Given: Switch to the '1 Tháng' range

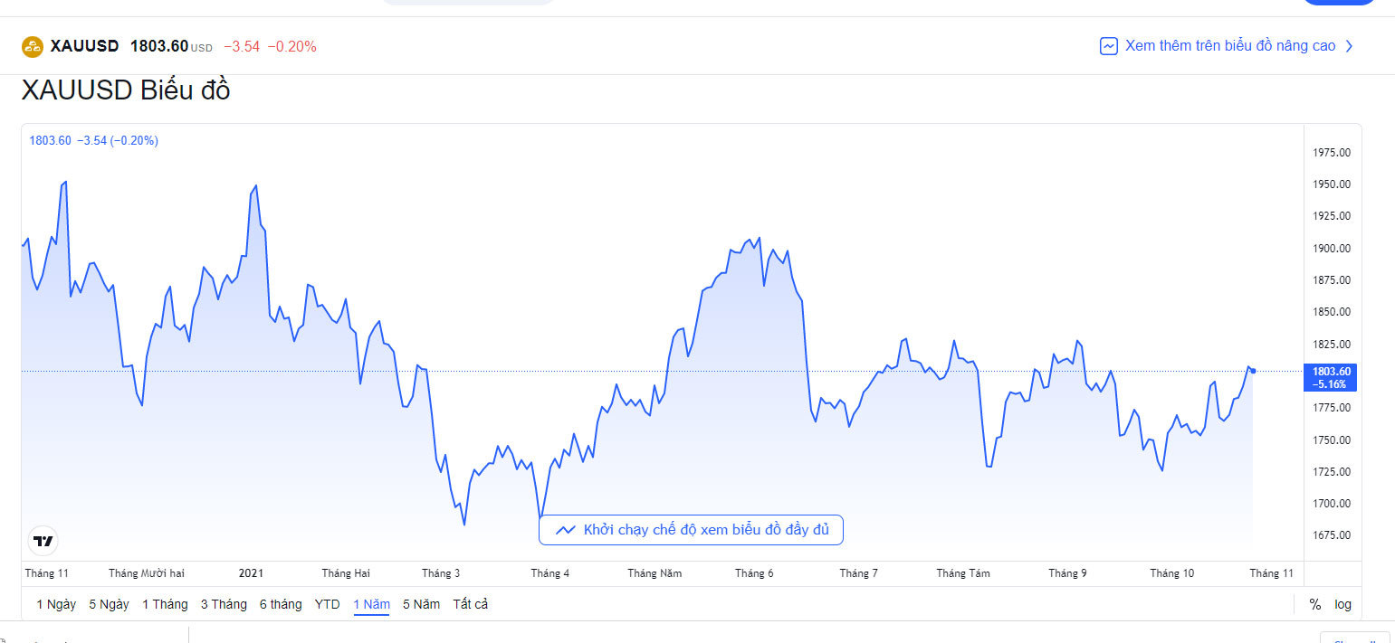Looking at the screenshot, I should [165, 604].
